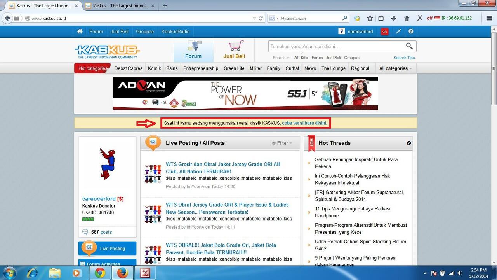The width and height of the screenshot is (497, 280).
Task: Click jersey thumbnail of WTS Obral Jersey post
Action: [x=153, y=213]
